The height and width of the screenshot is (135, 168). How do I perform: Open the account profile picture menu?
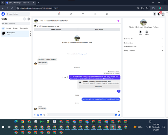pos(163,14)
